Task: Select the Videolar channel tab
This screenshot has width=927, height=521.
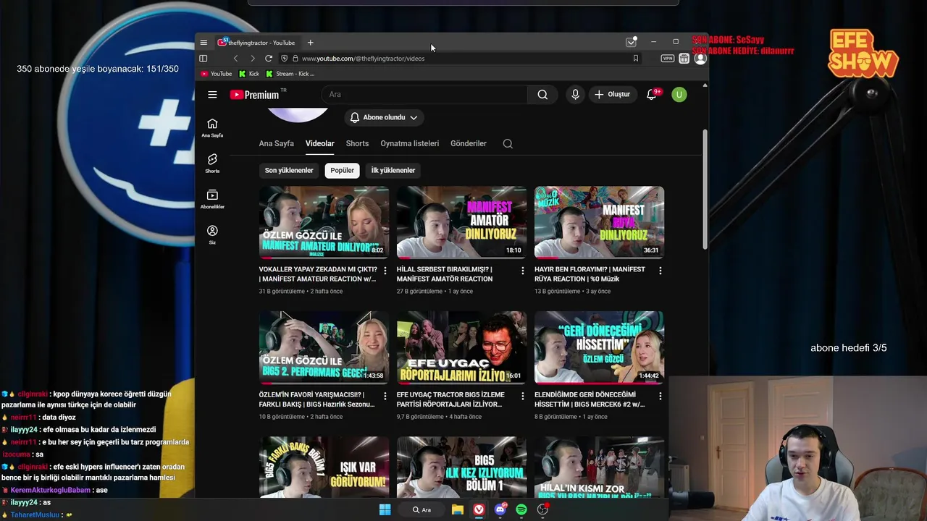Action: [x=320, y=143]
